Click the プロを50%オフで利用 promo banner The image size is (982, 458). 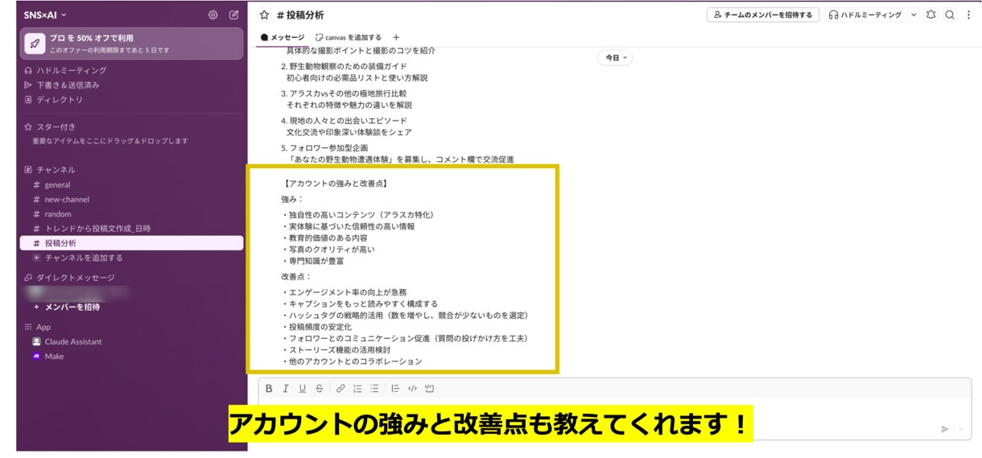point(131,43)
